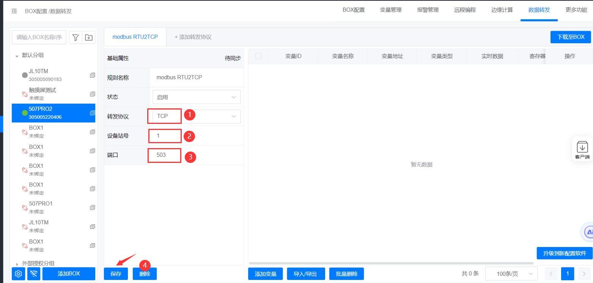Image resolution: width=593 pixels, height=283 pixels.
Task: Click + 添加转发协议 tab
Action: pos(193,37)
